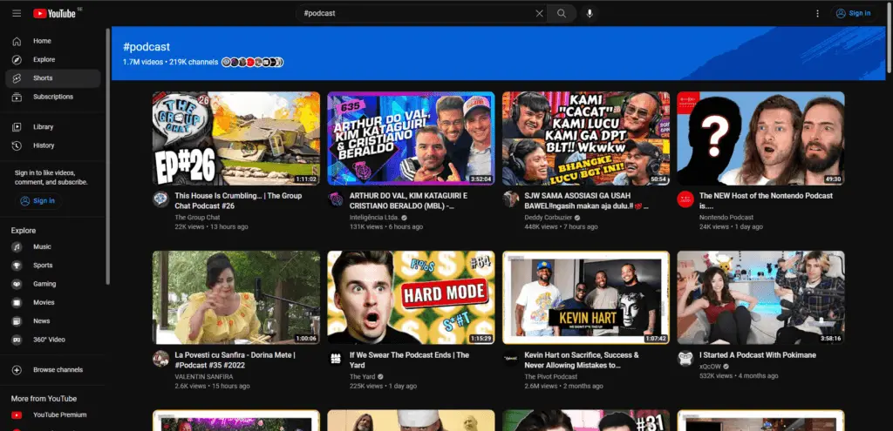Click Sign in at top right
This screenshot has width=893, height=431.
(853, 13)
